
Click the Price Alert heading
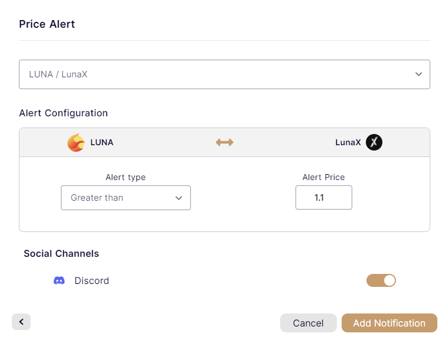pos(47,24)
